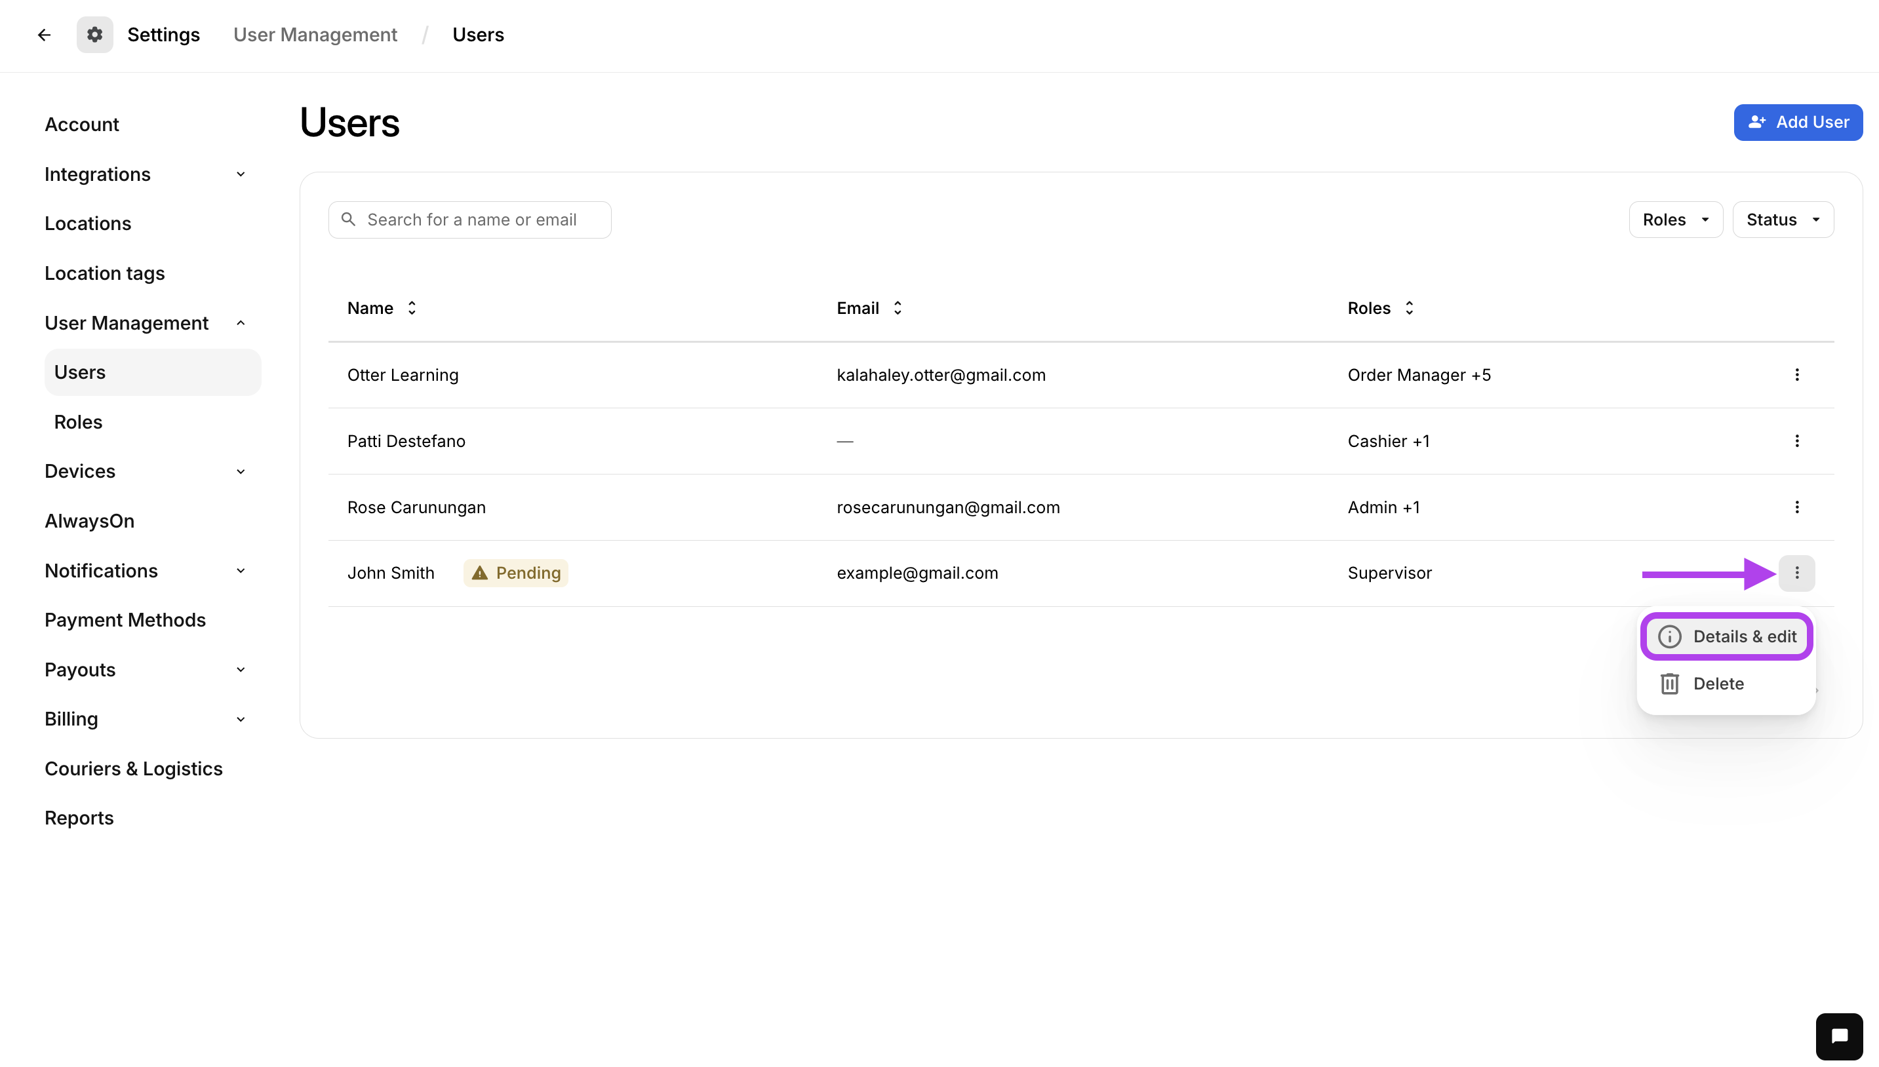Toggle Email column sorting
1879x1067 pixels.
tap(896, 308)
